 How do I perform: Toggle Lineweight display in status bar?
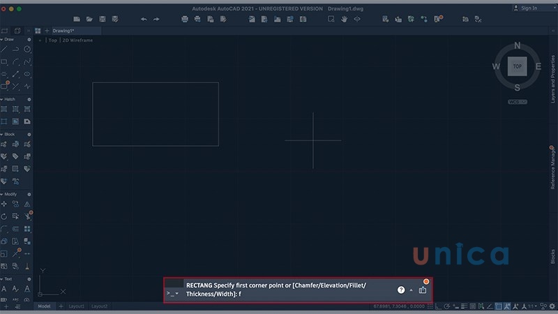point(464,306)
